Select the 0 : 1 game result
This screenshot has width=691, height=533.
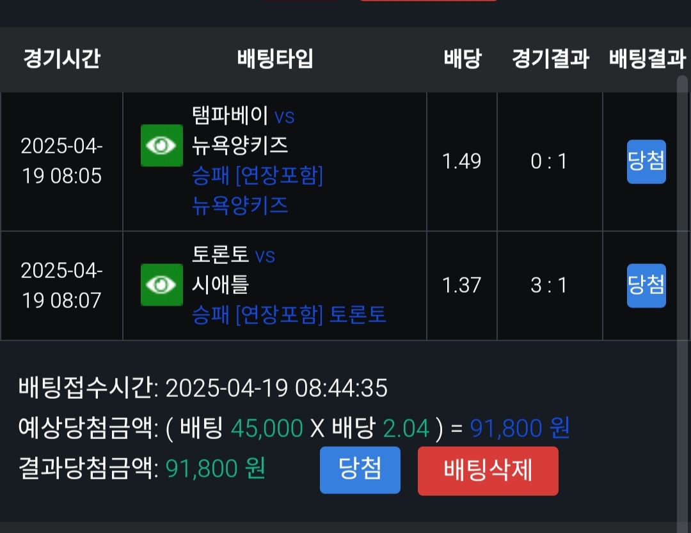[x=549, y=162]
